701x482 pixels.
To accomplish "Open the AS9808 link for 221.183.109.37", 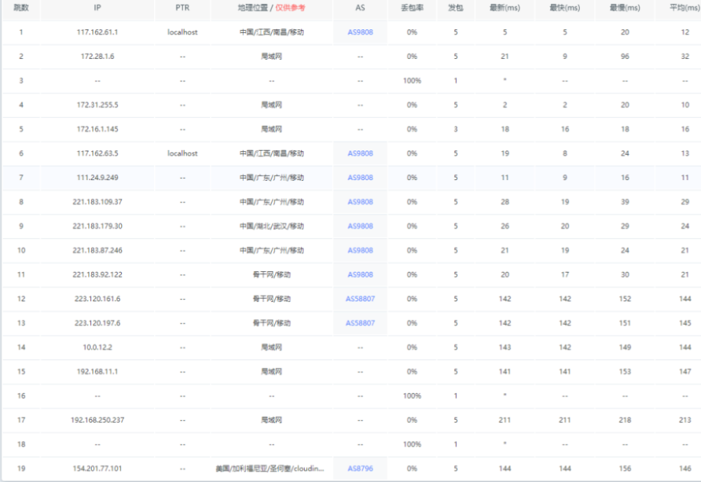I will coord(360,202).
